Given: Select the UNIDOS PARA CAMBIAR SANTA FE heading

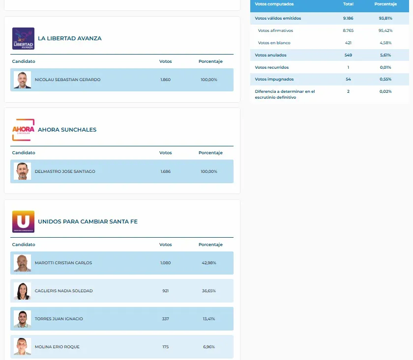Looking at the screenshot, I should click(88, 222).
